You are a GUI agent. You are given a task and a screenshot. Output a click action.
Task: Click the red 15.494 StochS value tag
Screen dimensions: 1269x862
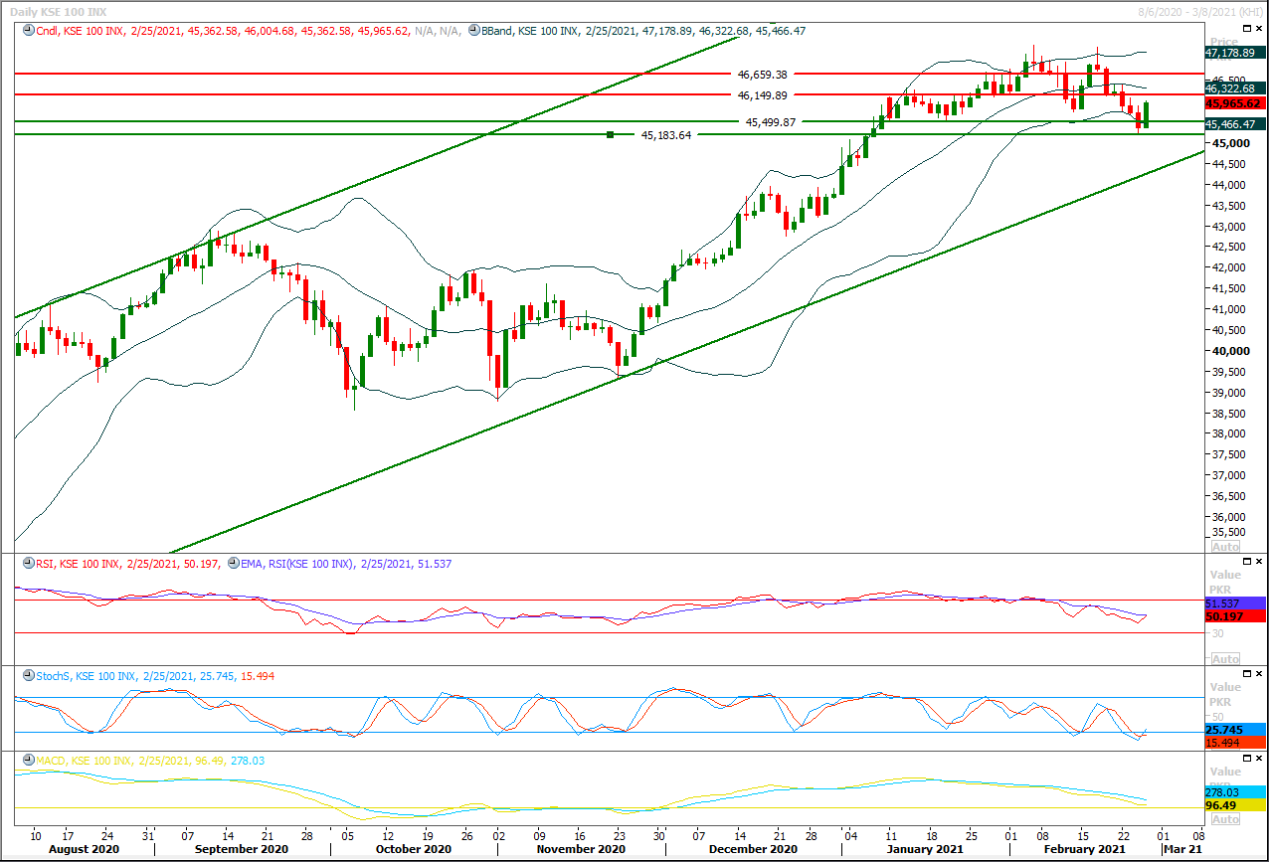click(1233, 743)
